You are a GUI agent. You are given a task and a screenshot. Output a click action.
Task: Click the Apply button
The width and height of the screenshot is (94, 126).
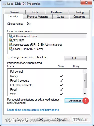click(x=81, y=120)
